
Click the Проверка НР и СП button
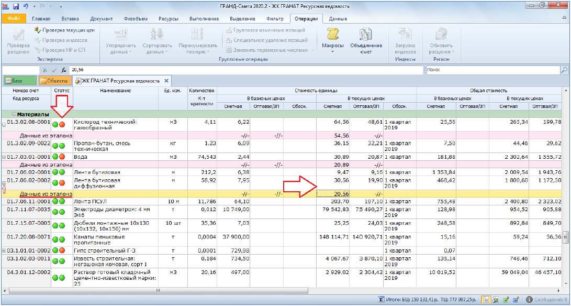60,50
